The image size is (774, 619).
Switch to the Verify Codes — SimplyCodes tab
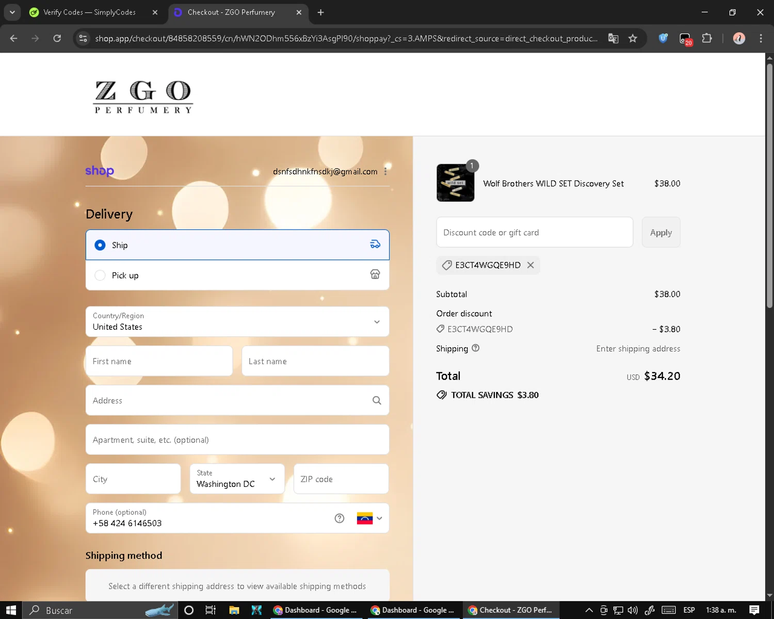pos(89,12)
